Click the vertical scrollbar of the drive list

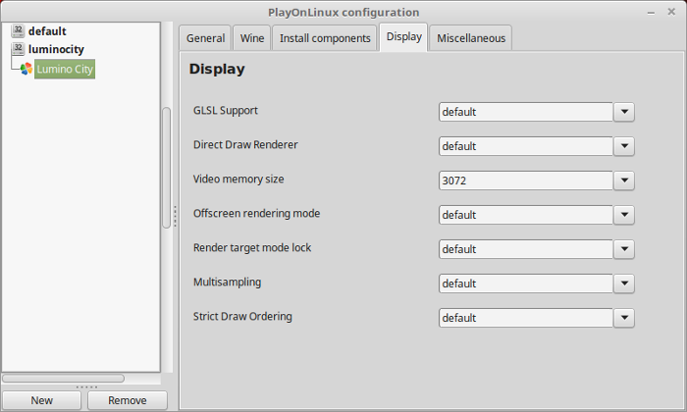pyautogui.click(x=167, y=168)
